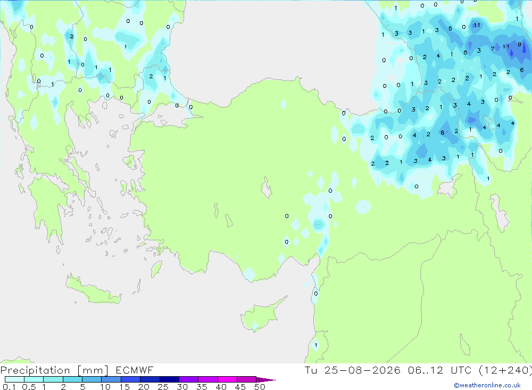Click the 15–20 mm legend color box
Screen dimensions: 532x390
(x=131, y=379)
